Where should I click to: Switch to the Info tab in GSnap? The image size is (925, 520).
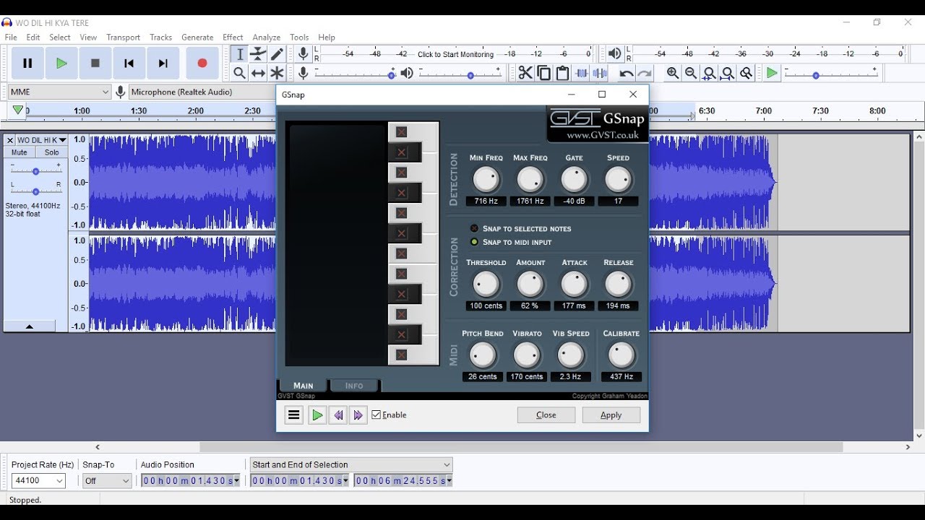tap(354, 386)
